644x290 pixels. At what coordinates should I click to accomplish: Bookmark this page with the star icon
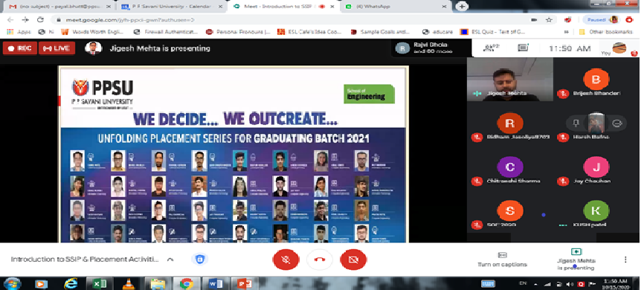click(549, 20)
